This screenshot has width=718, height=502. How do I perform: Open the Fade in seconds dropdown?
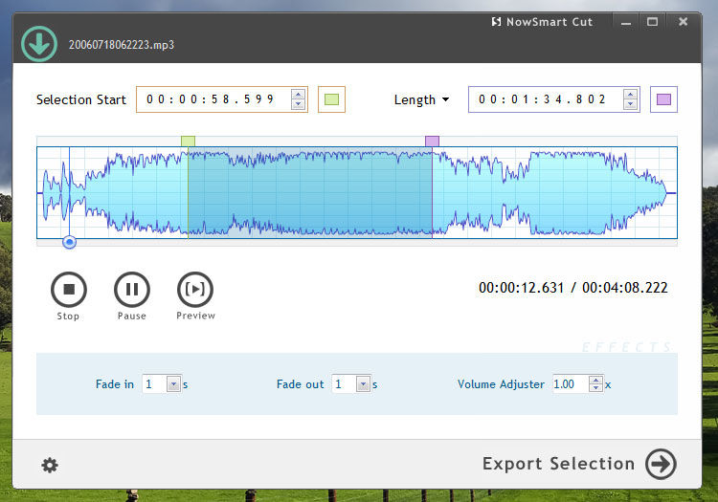click(x=173, y=384)
